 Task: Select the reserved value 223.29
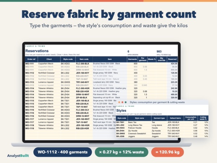[x=174, y=82]
